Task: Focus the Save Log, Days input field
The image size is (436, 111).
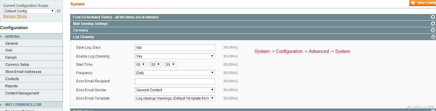Action: tap(175, 47)
